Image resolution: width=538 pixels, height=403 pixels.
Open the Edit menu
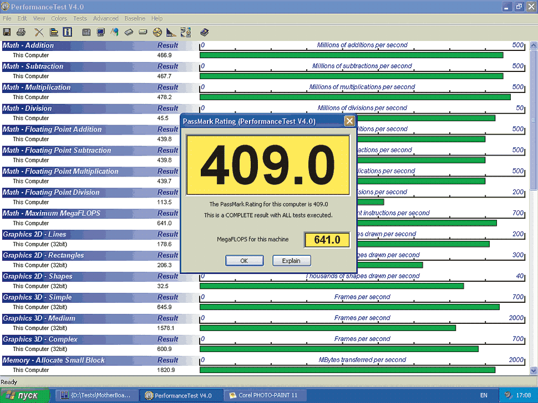click(x=22, y=18)
